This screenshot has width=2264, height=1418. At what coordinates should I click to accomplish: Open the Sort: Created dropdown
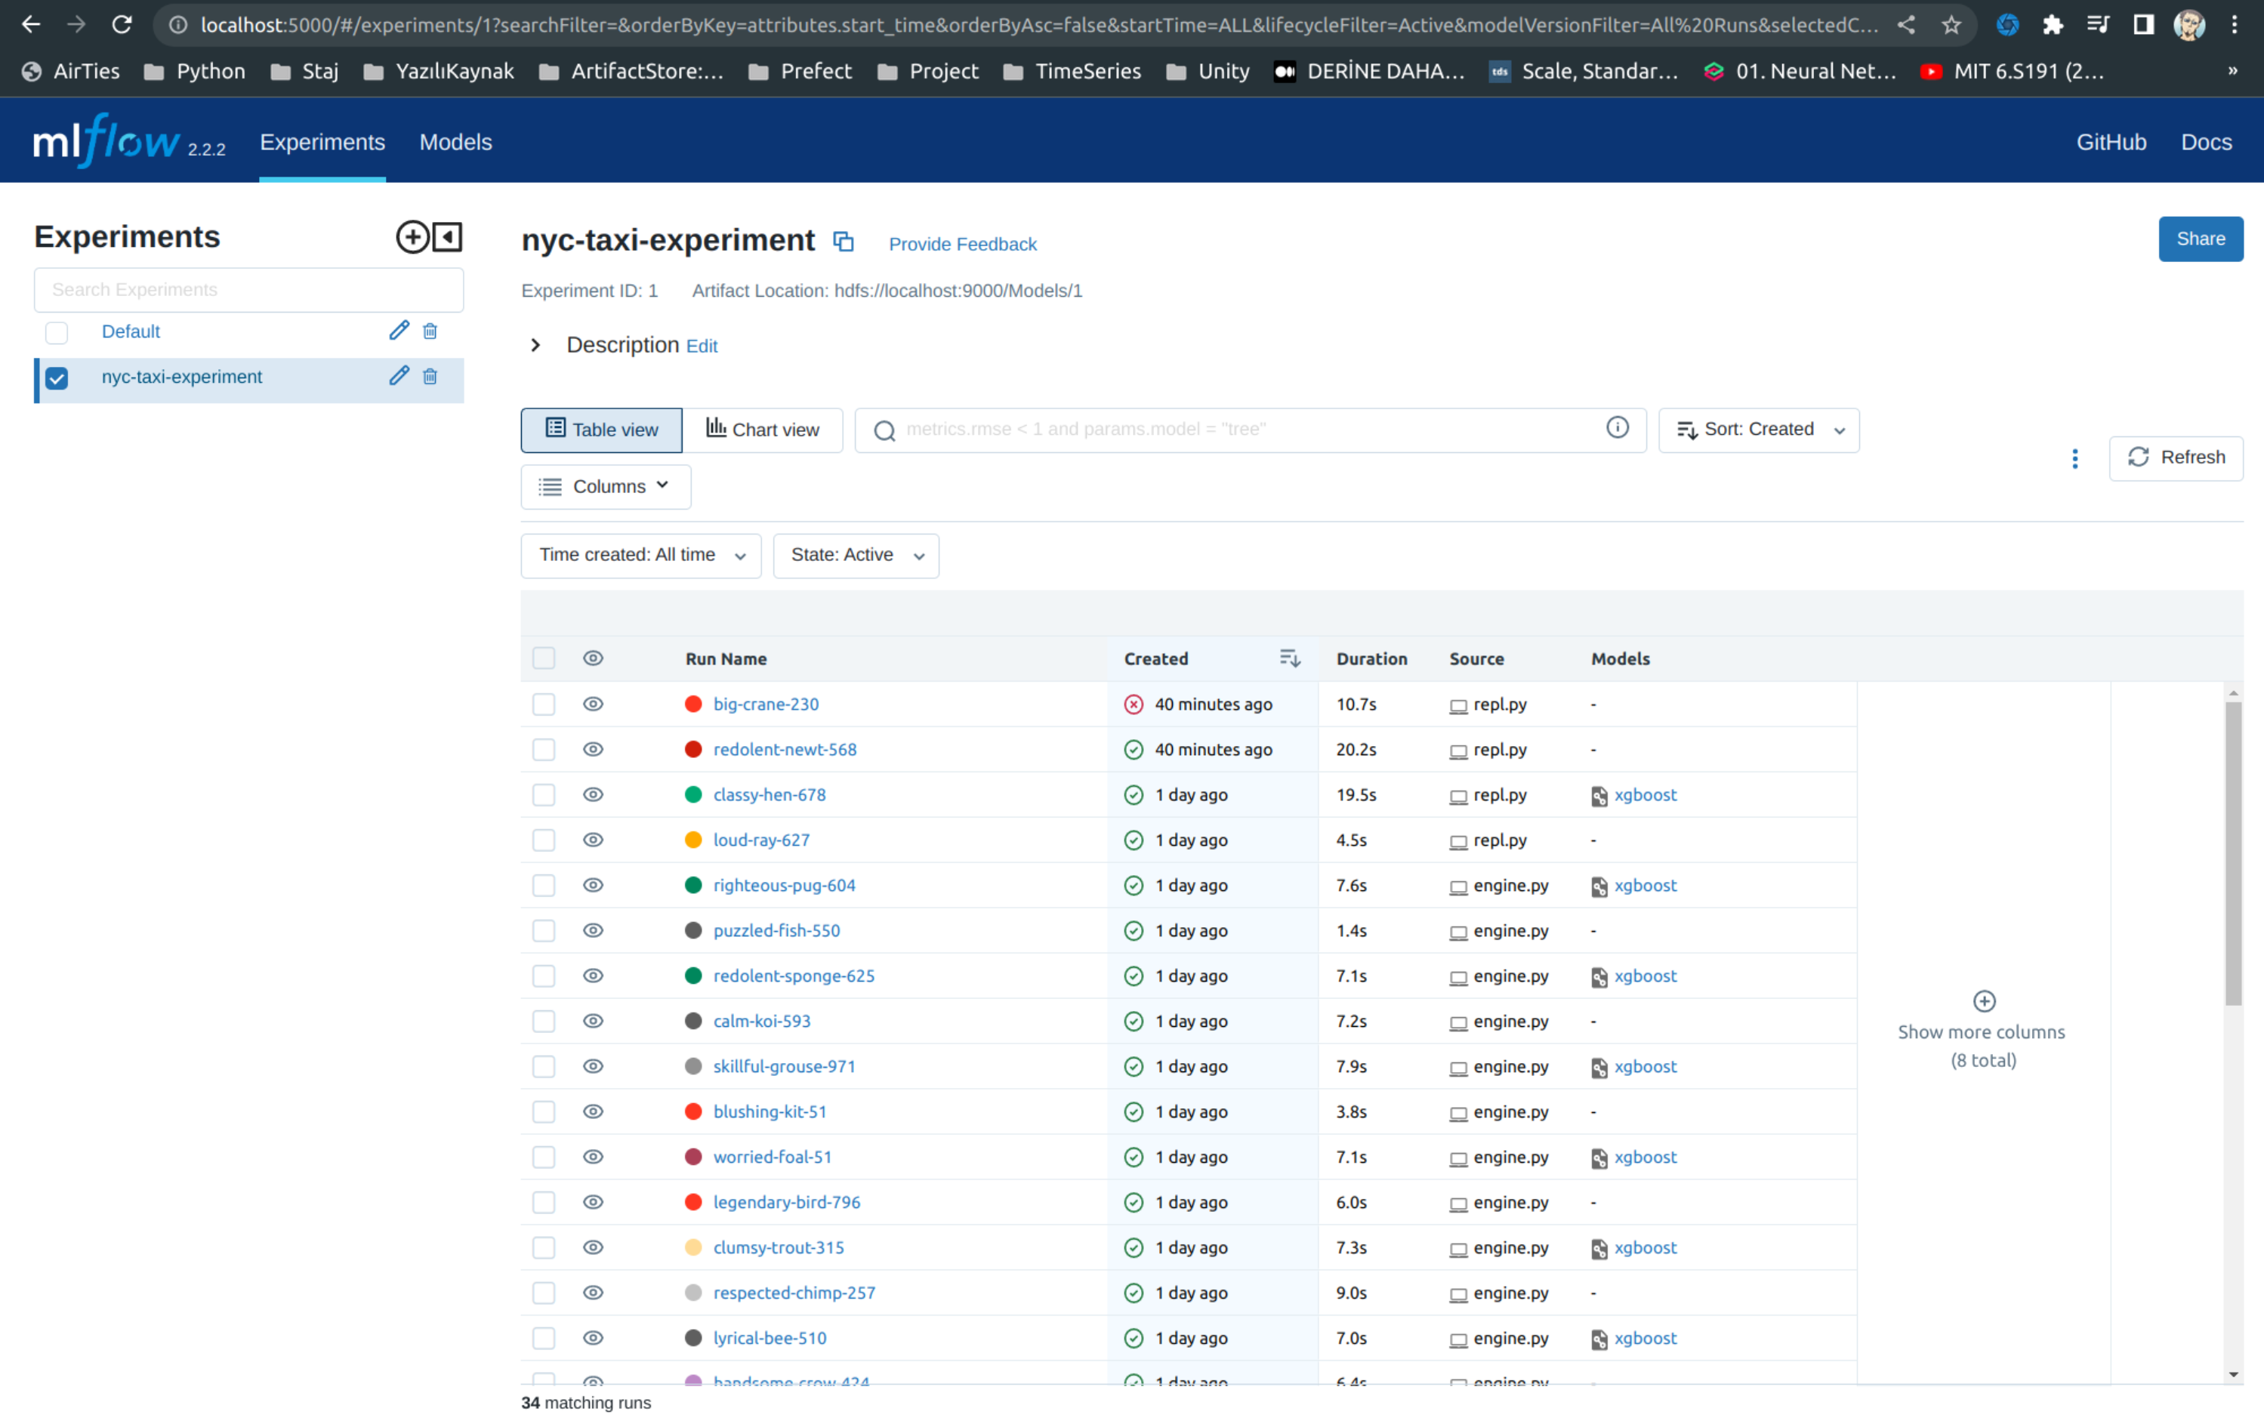(1759, 430)
